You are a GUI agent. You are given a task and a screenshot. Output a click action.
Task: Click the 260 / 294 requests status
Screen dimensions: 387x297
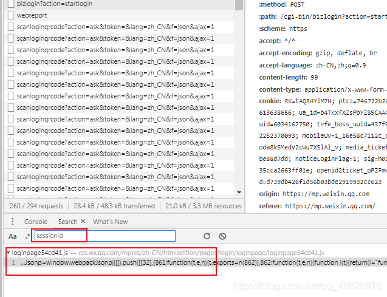point(36,206)
